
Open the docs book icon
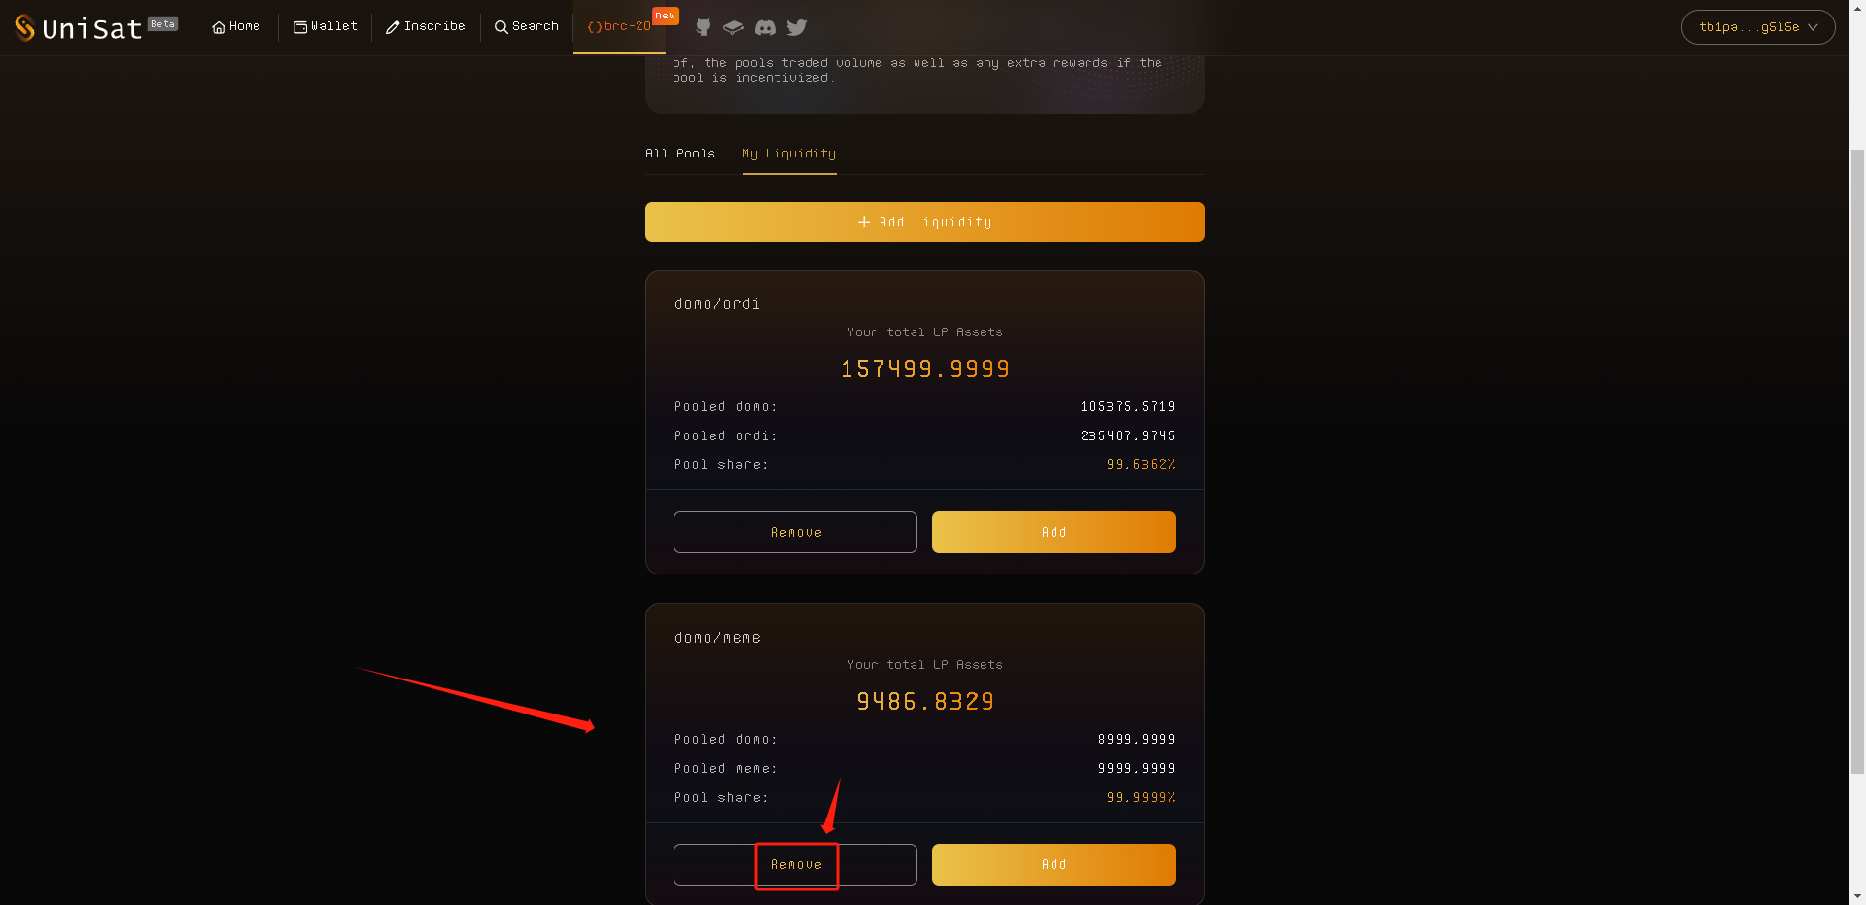click(x=734, y=27)
